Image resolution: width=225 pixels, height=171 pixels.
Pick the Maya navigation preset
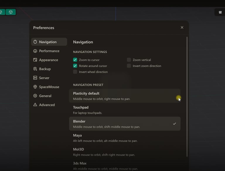125,138
